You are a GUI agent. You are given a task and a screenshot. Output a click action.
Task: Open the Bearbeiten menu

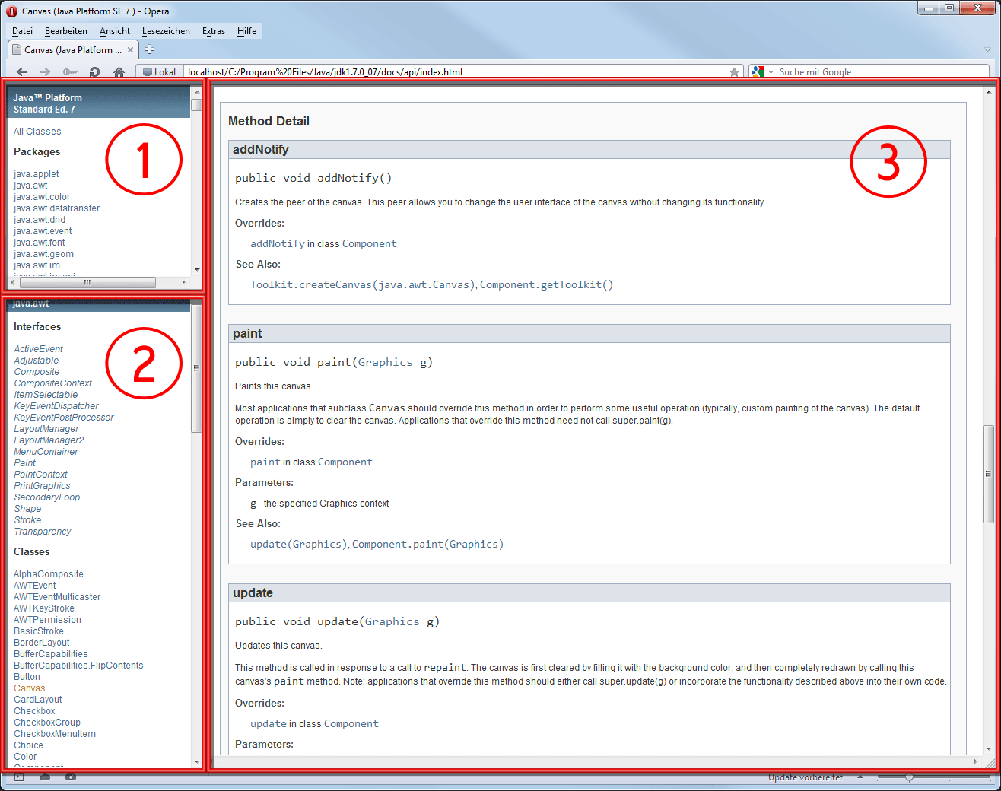pos(66,31)
